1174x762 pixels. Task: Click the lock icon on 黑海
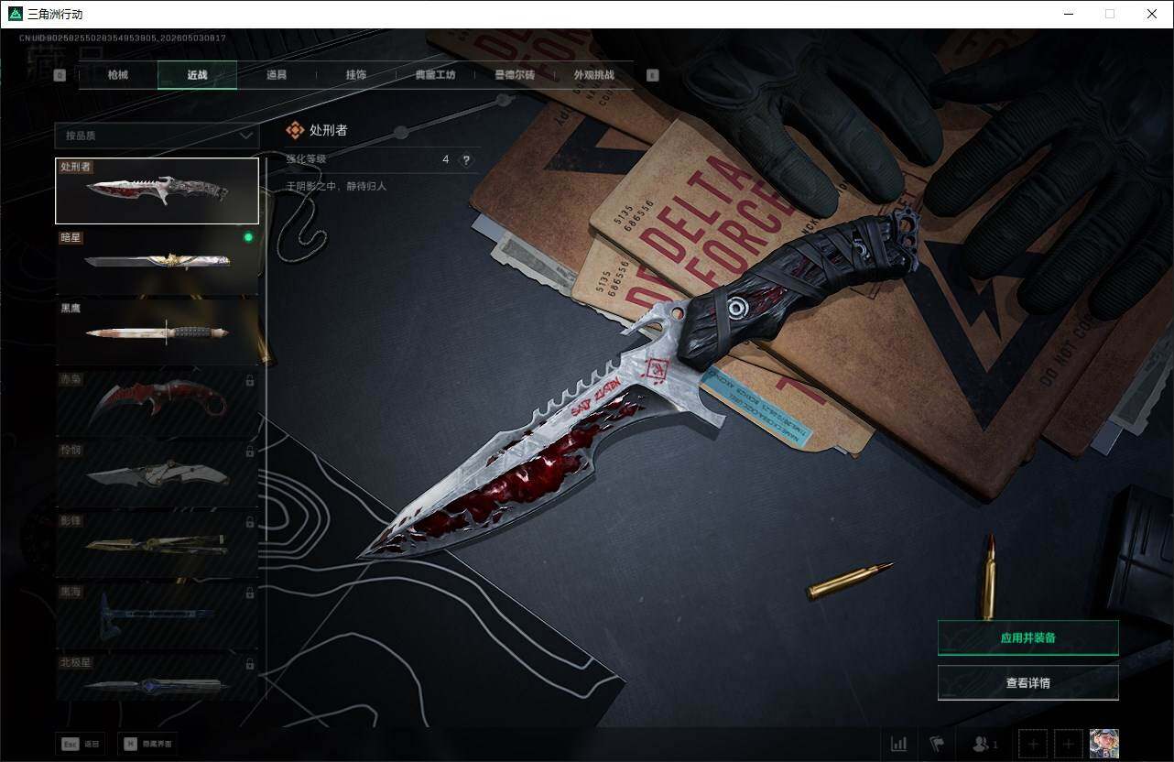(249, 593)
